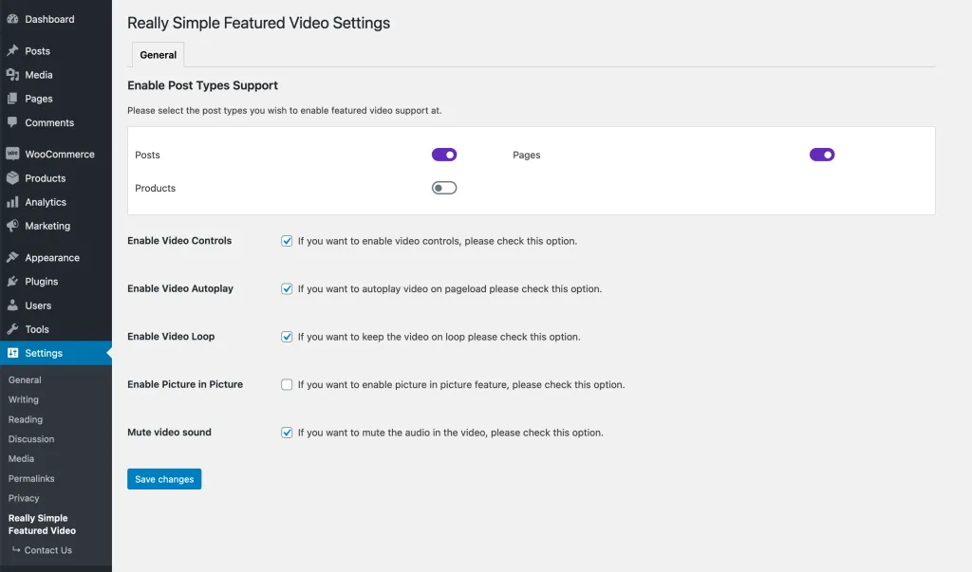972x572 pixels.
Task: Click the Analytics bar chart icon
Action: point(12,202)
